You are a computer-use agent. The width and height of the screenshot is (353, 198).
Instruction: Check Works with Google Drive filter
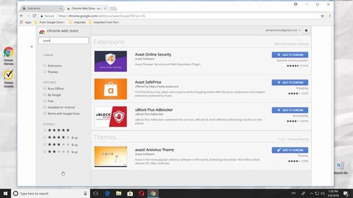tap(45, 113)
